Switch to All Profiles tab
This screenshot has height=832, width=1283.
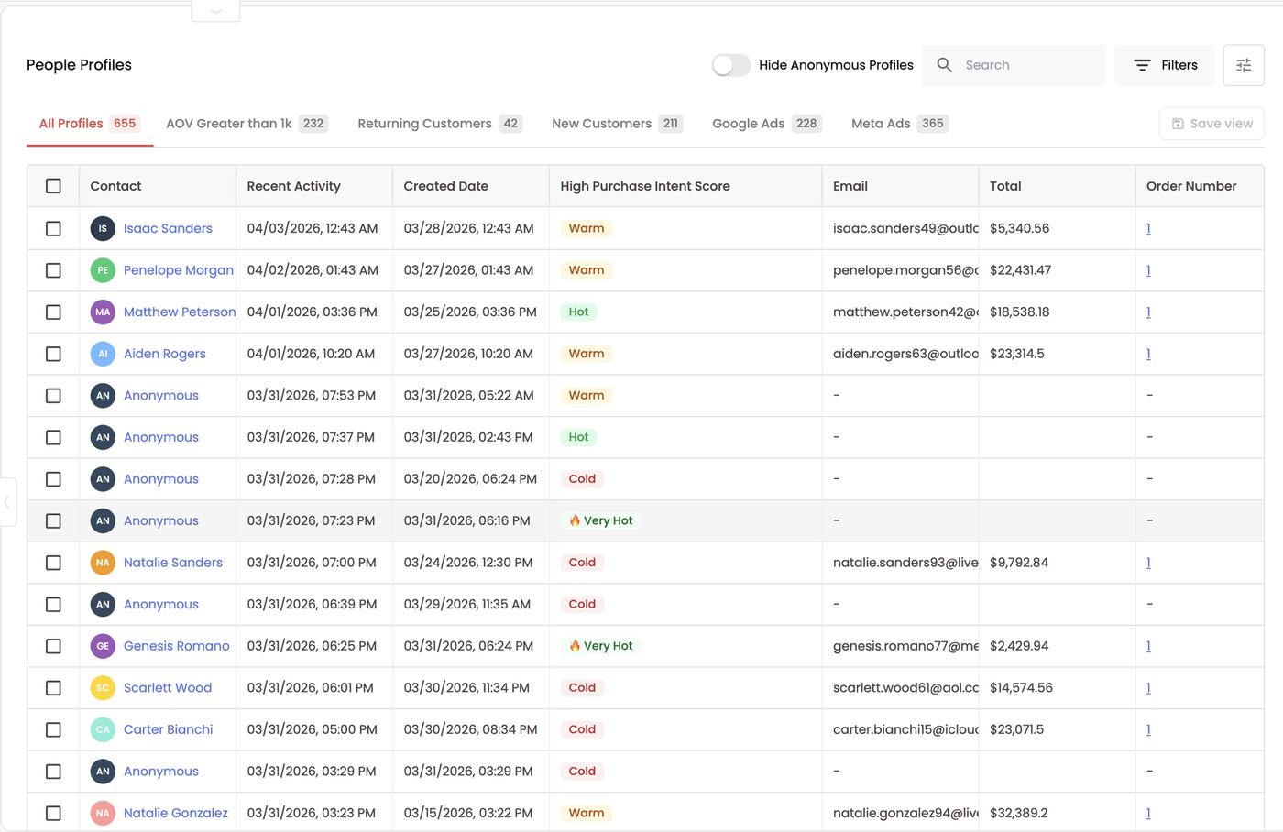tap(88, 124)
